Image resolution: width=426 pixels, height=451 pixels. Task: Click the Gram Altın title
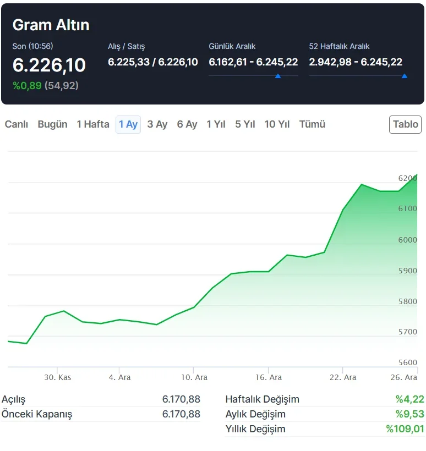(x=51, y=25)
